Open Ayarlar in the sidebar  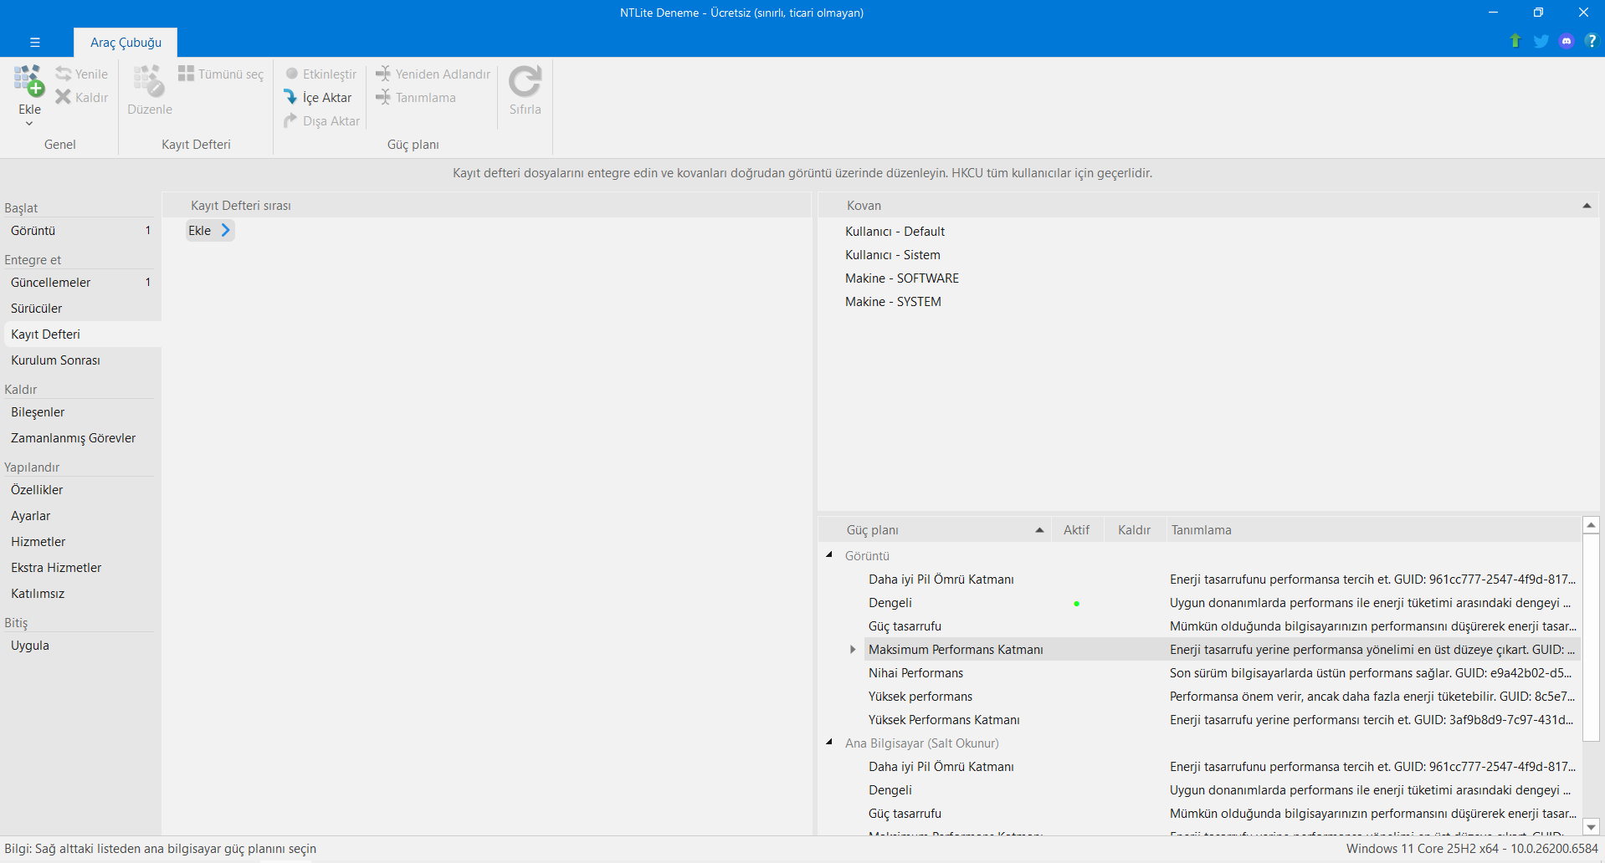[81, 516]
